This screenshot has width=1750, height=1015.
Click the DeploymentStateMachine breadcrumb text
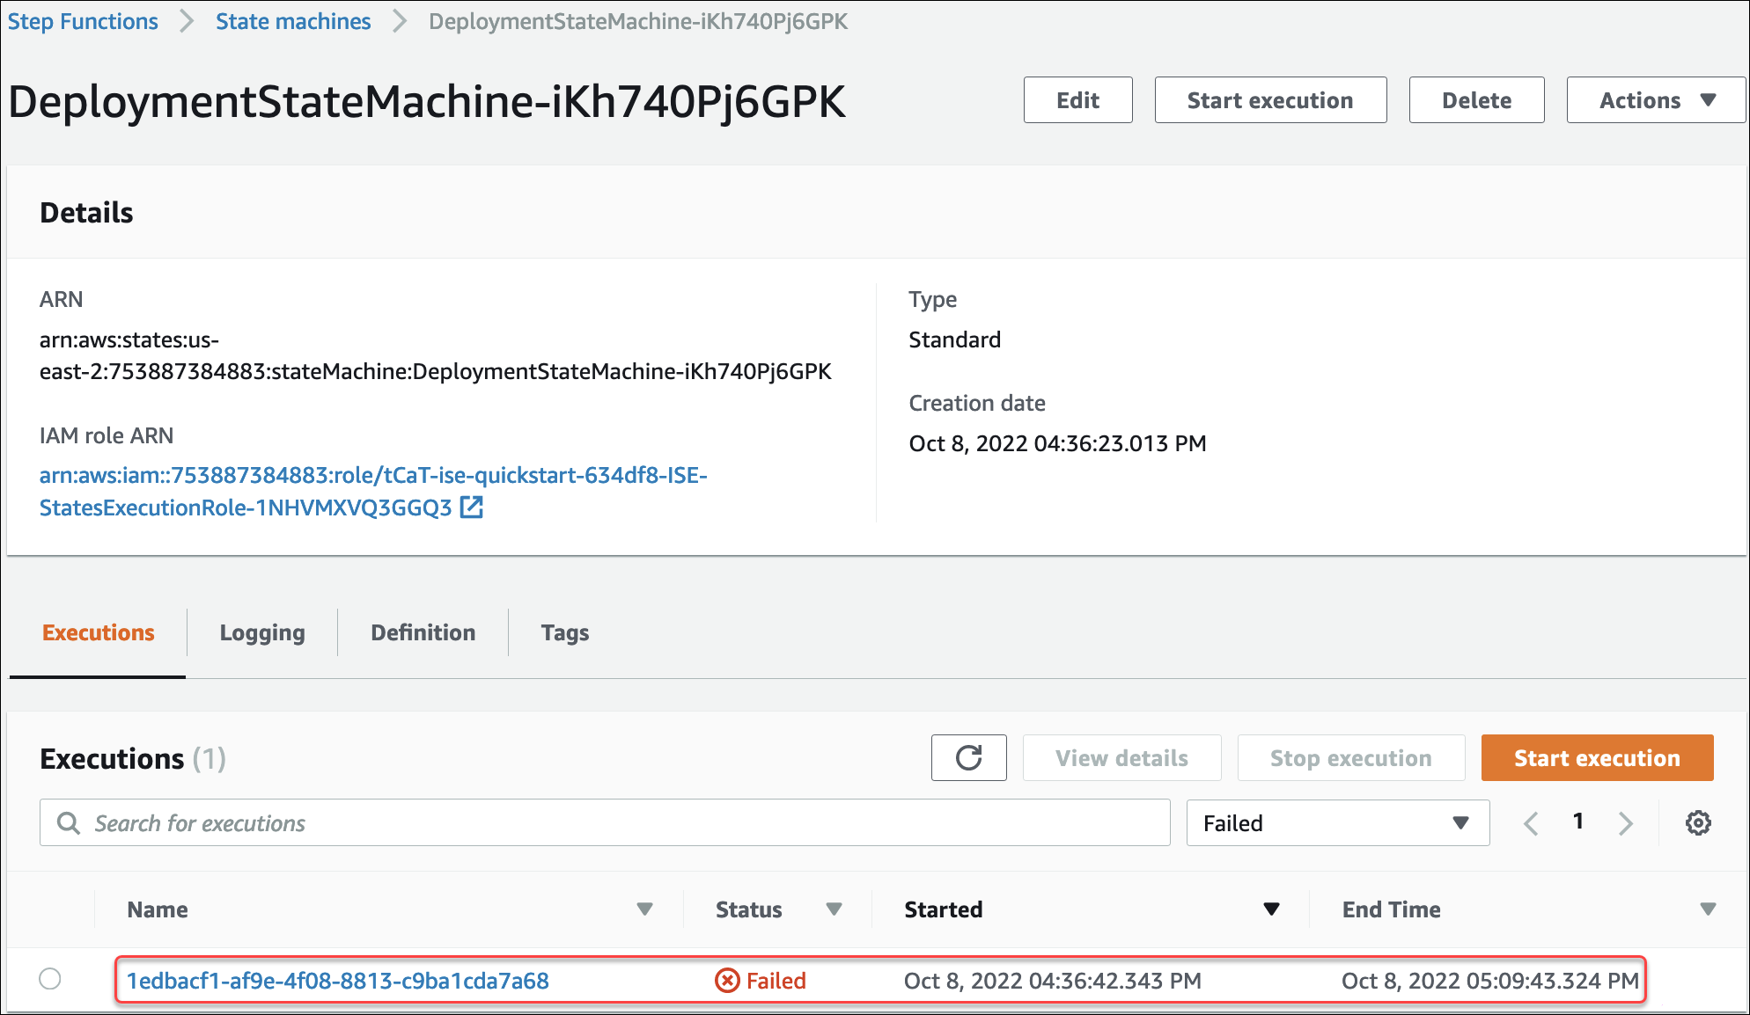638,21
